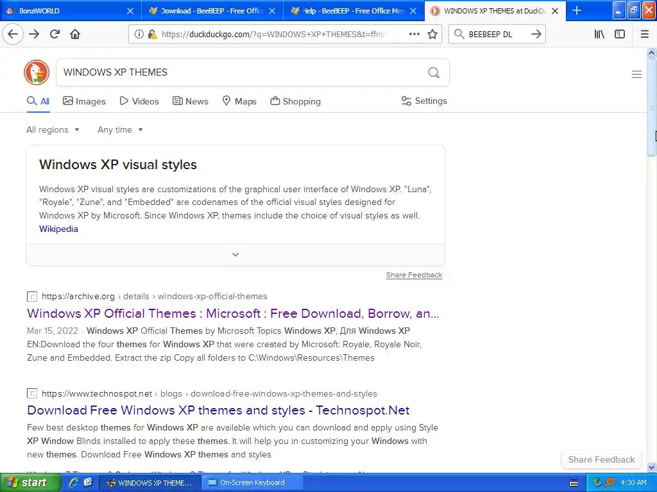657x492 pixels.
Task: Toggle the sidebar view icon
Action: click(x=620, y=35)
